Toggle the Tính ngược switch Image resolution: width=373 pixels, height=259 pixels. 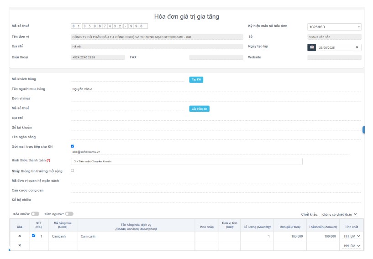(x=69, y=214)
